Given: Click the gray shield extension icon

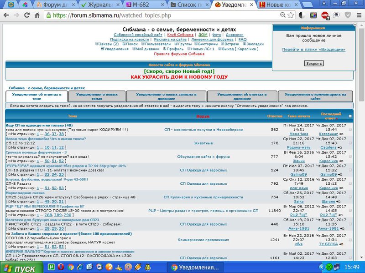Looking at the screenshot, I should point(348,15).
